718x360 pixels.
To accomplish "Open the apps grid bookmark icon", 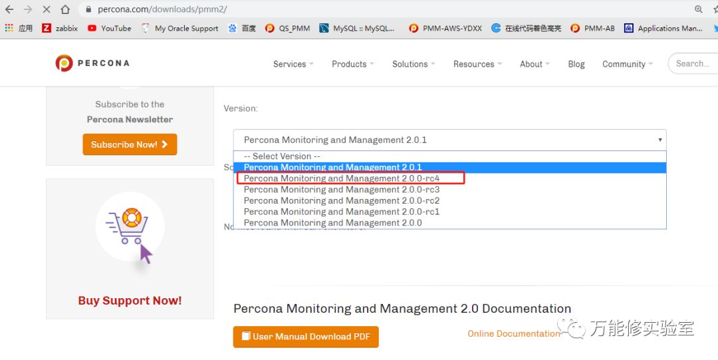I will click(x=9, y=28).
